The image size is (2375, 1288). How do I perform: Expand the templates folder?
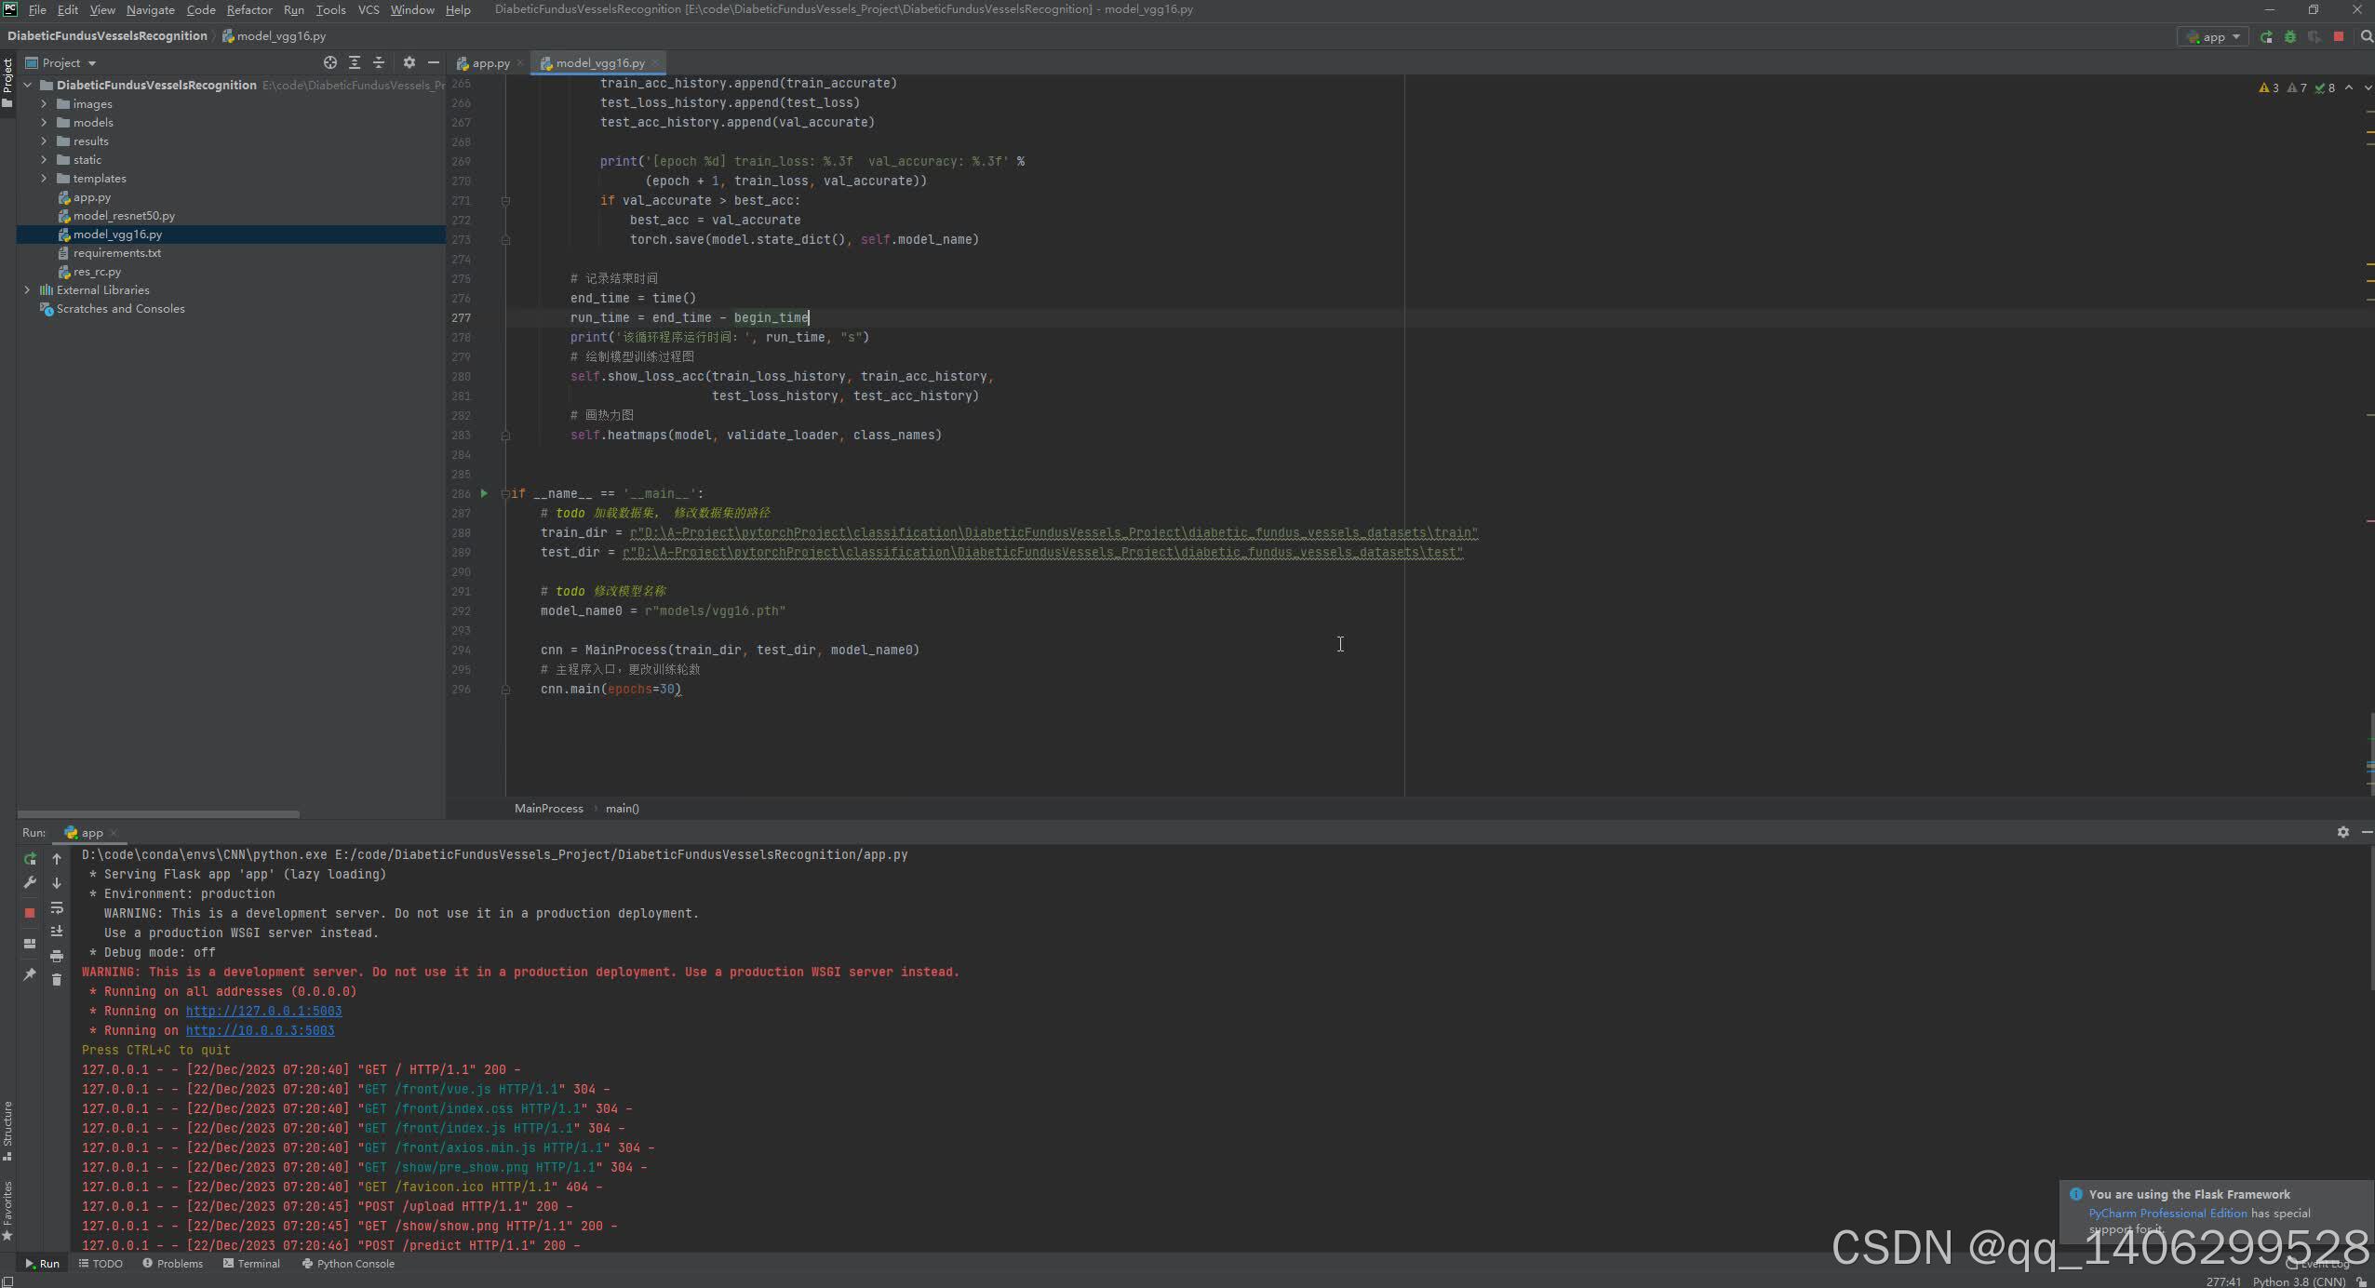pos(44,179)
